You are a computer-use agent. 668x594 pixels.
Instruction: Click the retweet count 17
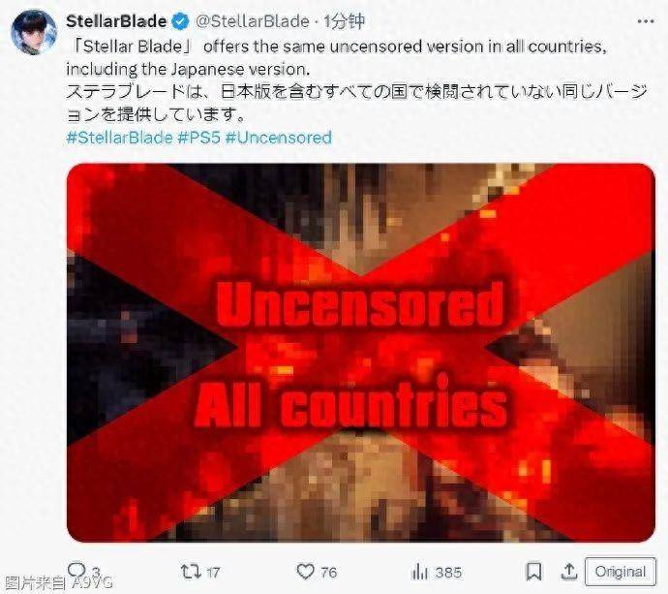[x=213, y=573]
